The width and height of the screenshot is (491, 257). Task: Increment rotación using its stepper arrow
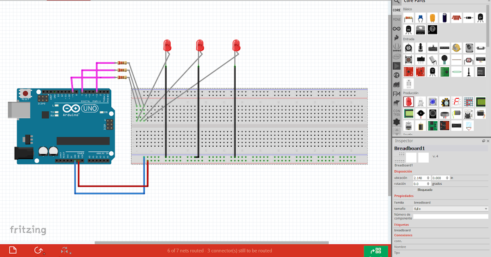pyautogui.click(x=428, y=183)
